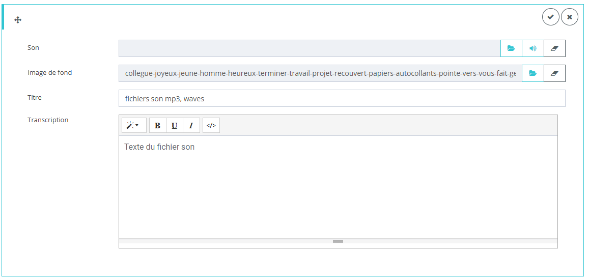Click the Image de fond filename field
The image size is (589, 279).
(x=320, y=73)
